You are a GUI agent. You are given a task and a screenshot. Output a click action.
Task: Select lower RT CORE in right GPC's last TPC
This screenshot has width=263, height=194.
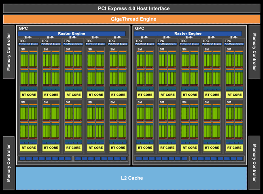point(234,148)
